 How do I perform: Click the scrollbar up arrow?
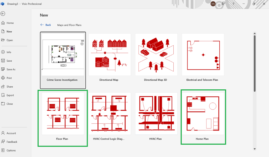(x=255, y=33)
